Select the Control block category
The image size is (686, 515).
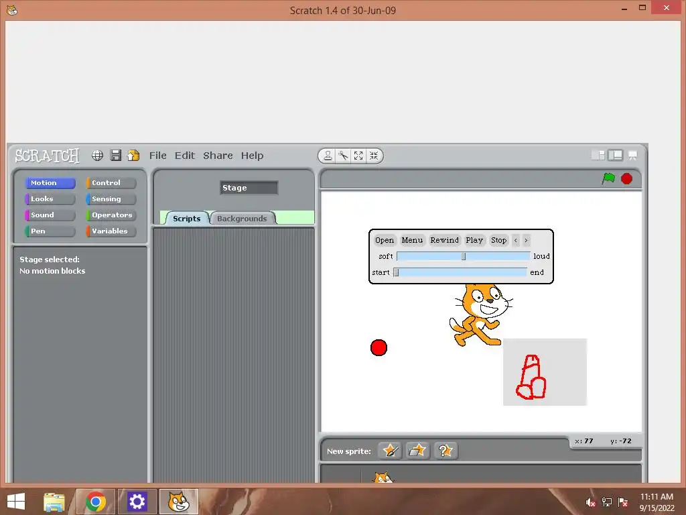coord(111,182)
